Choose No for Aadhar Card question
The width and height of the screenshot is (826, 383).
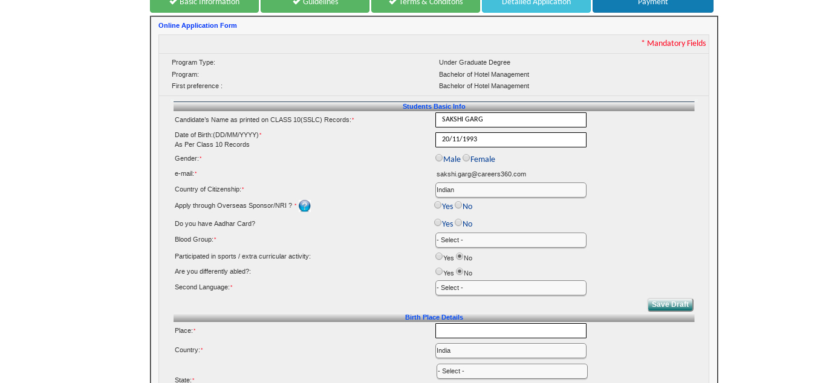(x=458, y=222)
